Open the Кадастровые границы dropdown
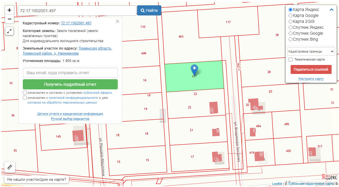The image size is (339, 187). point(311,52)
